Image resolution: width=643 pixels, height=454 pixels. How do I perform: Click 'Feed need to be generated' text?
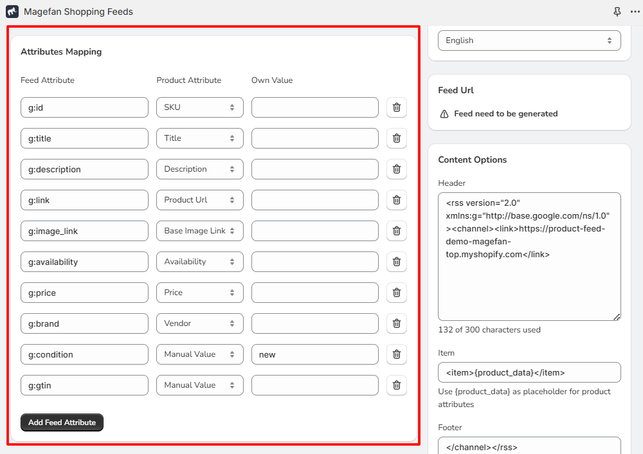pos(505,114)
